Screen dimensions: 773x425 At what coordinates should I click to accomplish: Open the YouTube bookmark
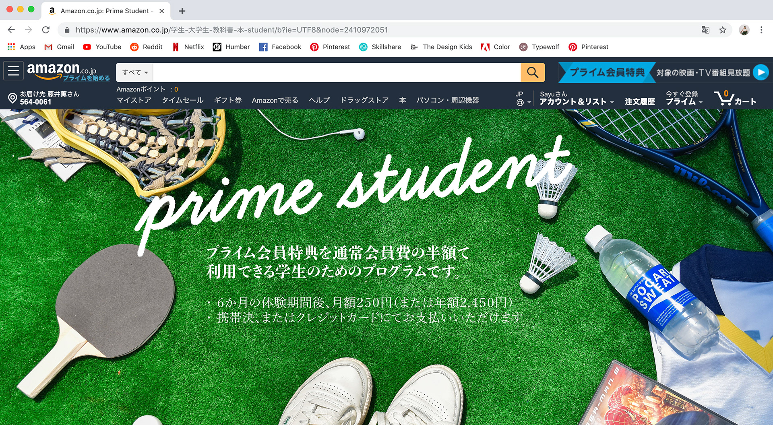click(102, 47)
